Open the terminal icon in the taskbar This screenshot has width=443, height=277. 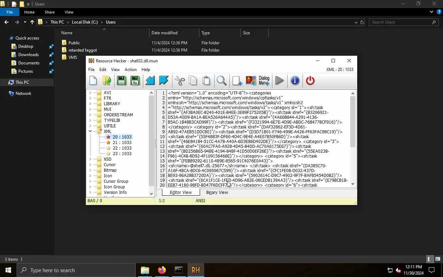point(179,270)
